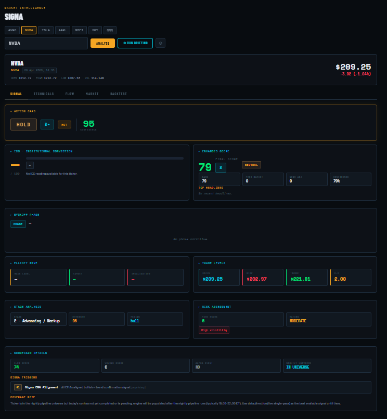Open the settings gear icon button

(x=160, y=43)
